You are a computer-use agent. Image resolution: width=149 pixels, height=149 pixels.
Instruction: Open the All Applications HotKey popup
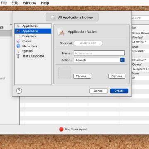pos(72,17)
